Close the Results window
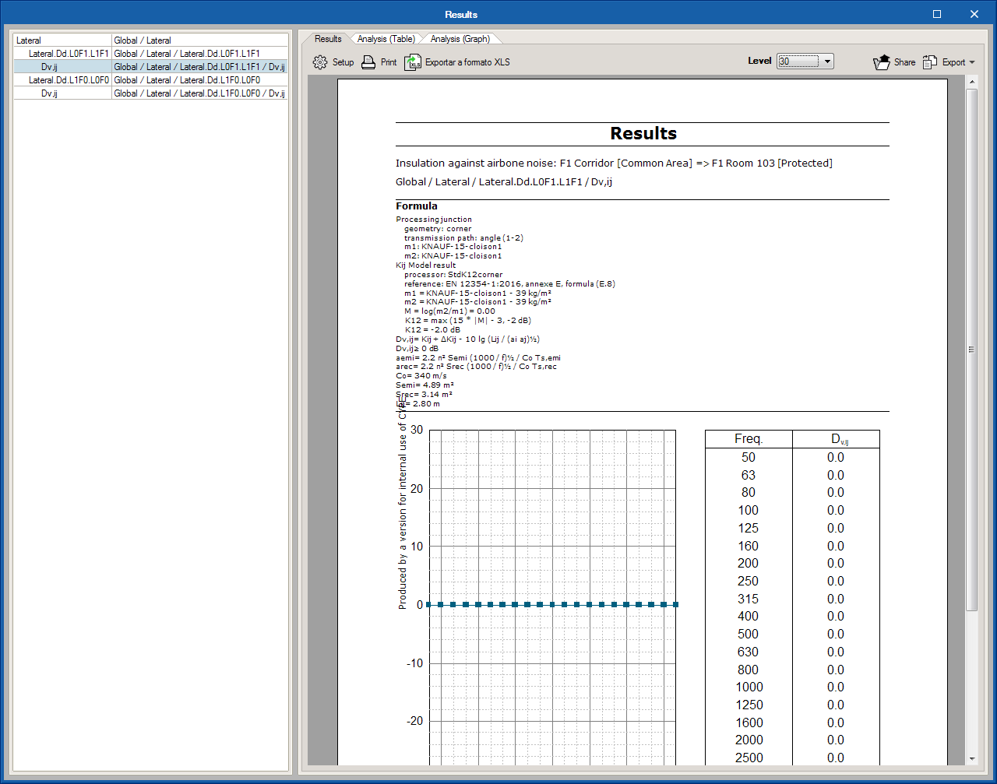Viewport: 997px width, 784px height. pyautogui.click(x=974, y=14)
